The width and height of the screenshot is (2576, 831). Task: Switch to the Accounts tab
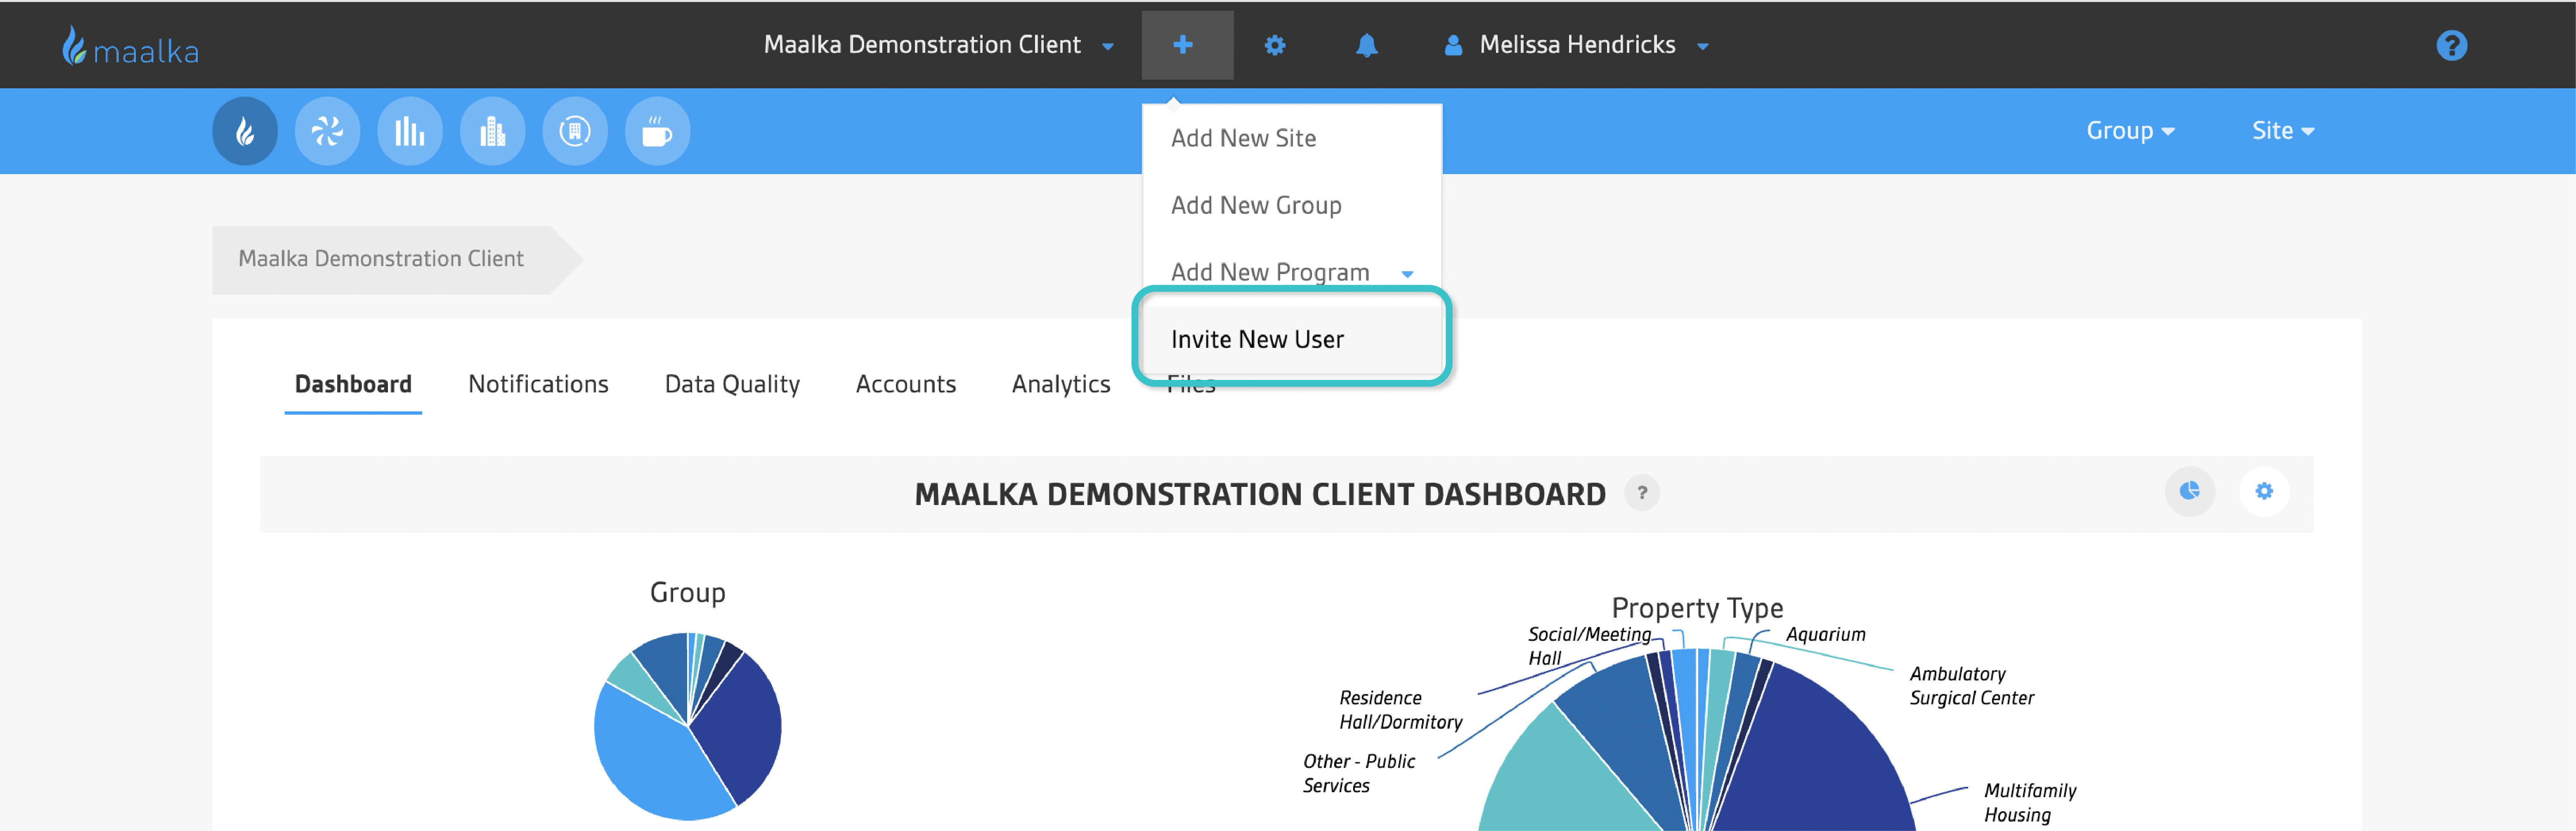pos(905,384)
